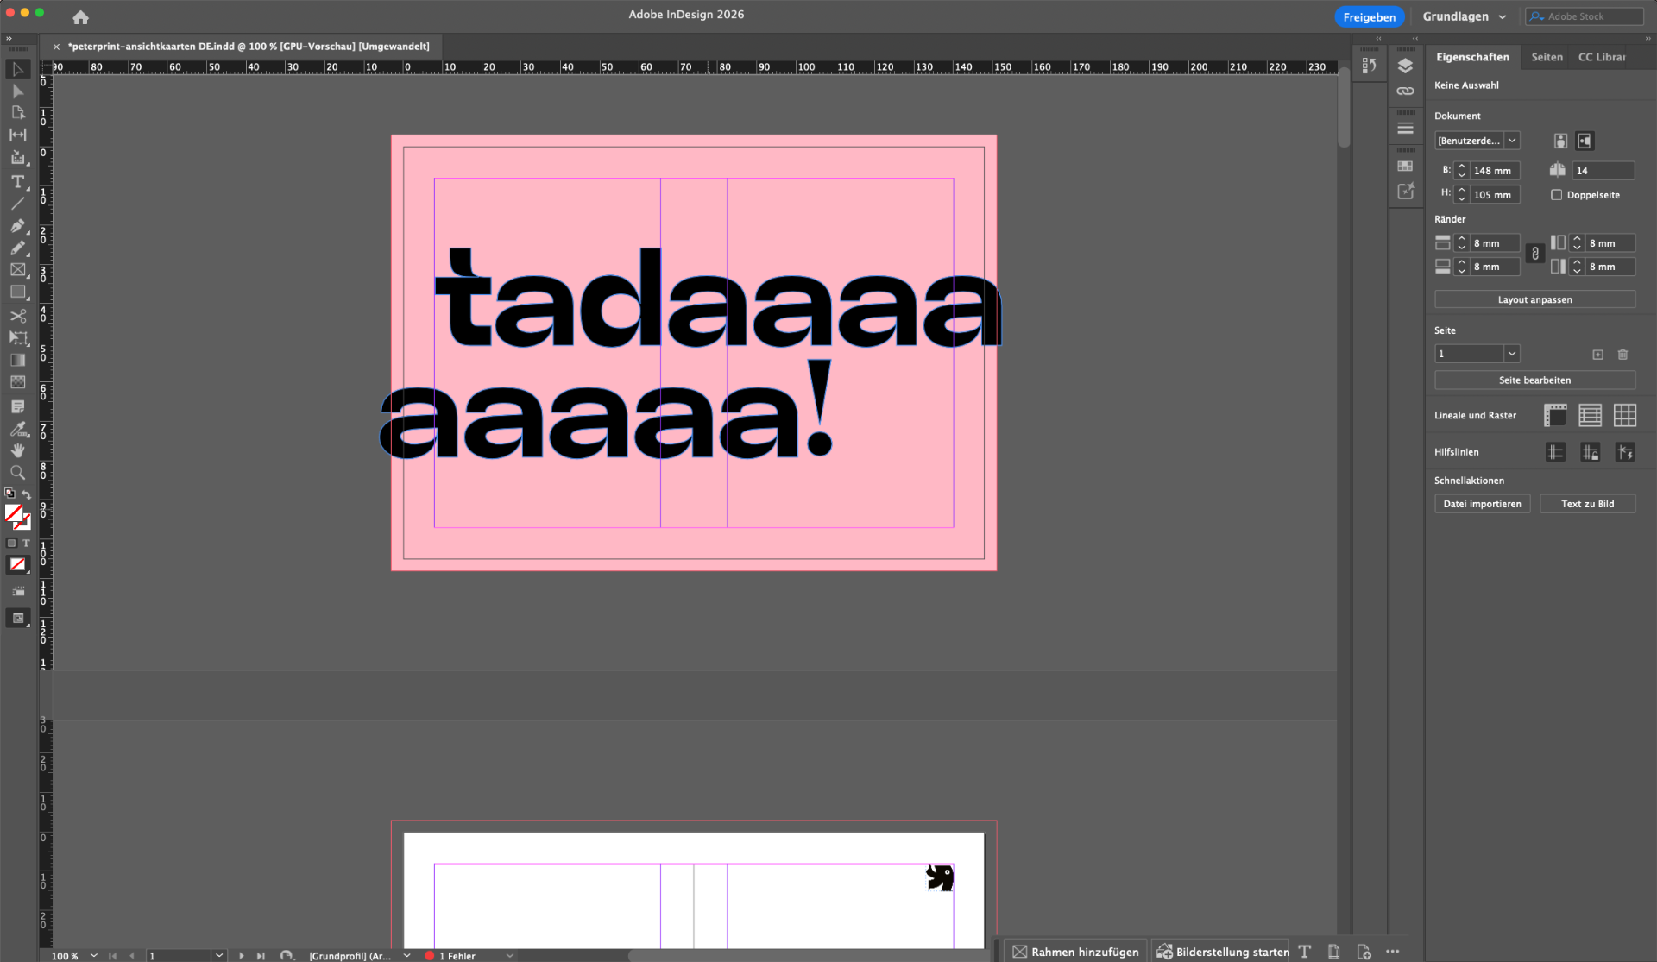Toggle smart guides icon

click(1625, 452)
